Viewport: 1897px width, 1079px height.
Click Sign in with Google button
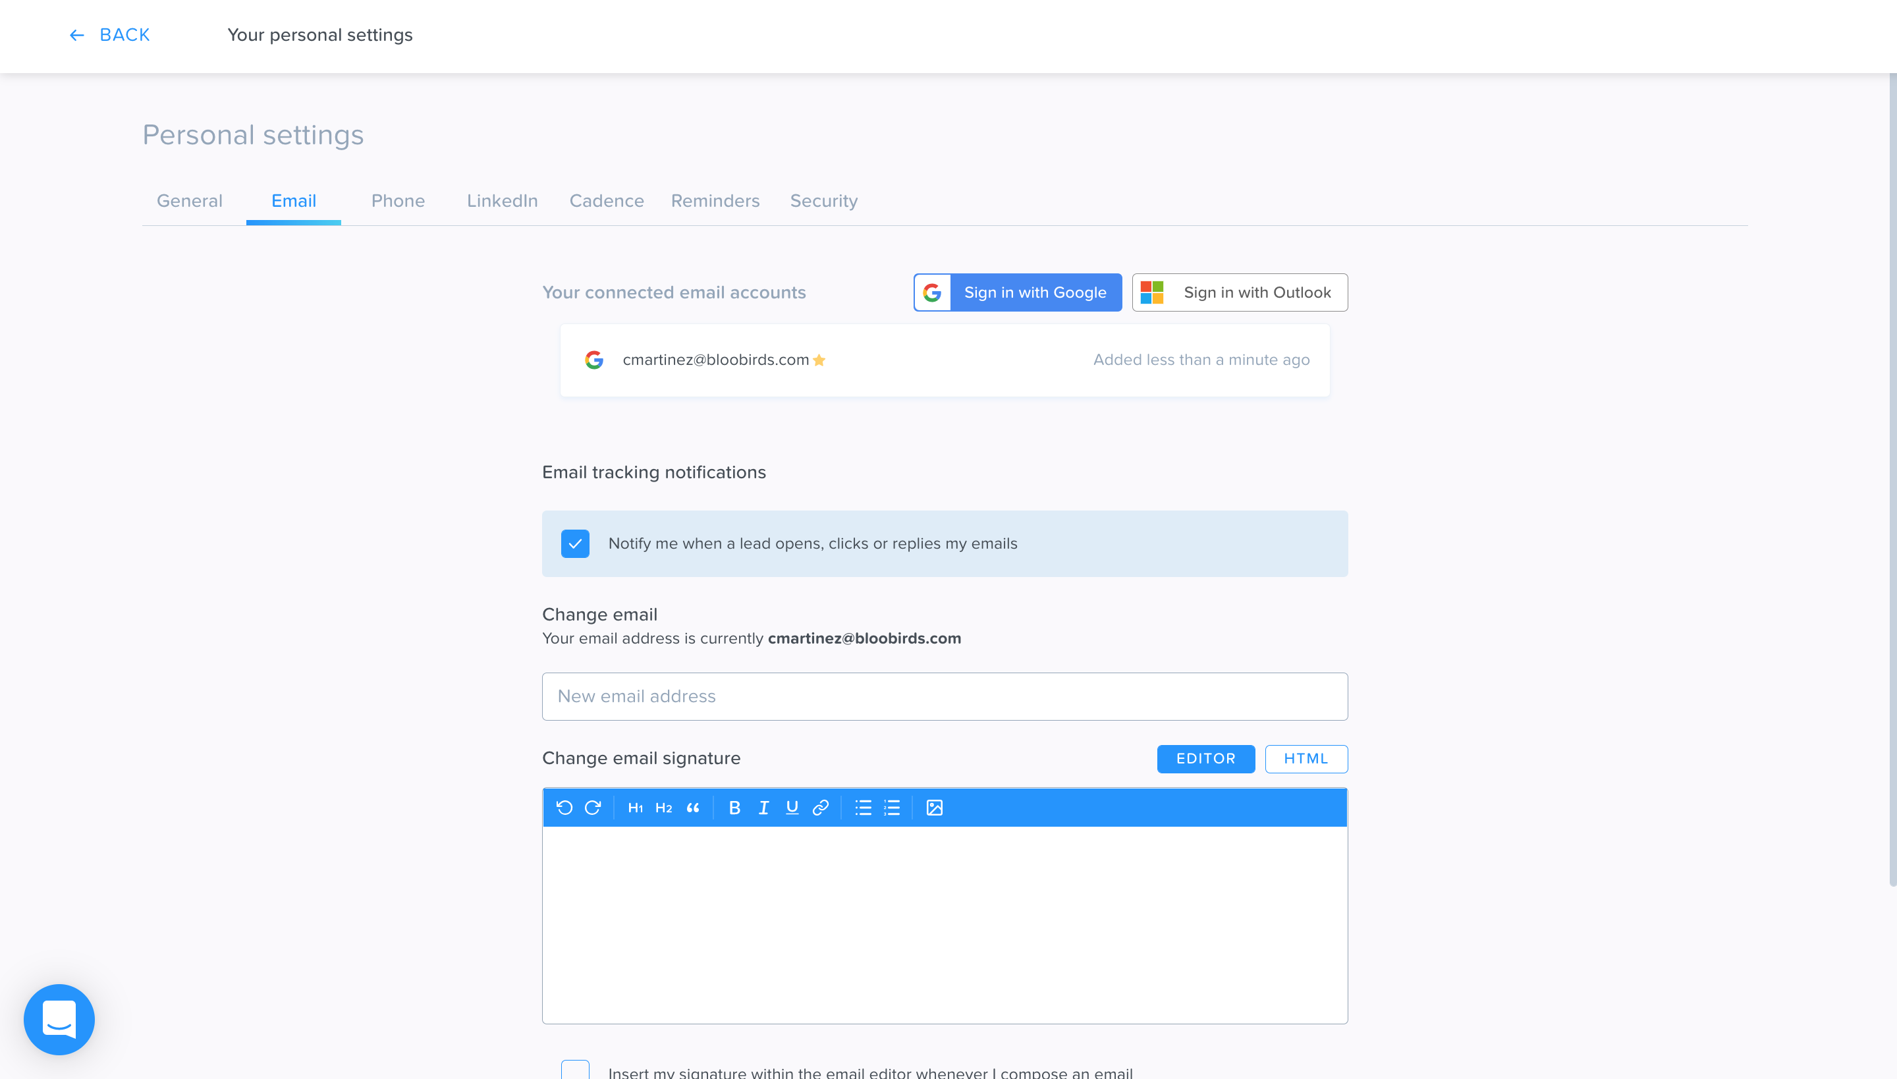pyautogui.click(x=1018, y=292)
